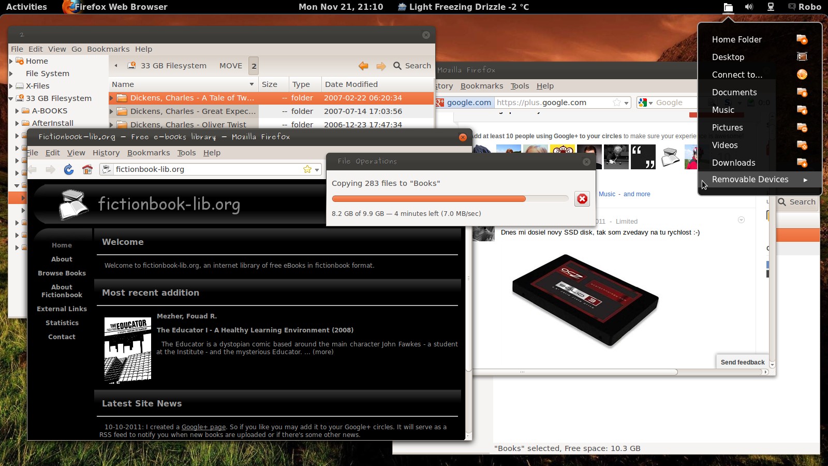Open Help menu in the Google+ Firefox window
The height and width of the screenshot is (466, 828).
pos(545,86)
